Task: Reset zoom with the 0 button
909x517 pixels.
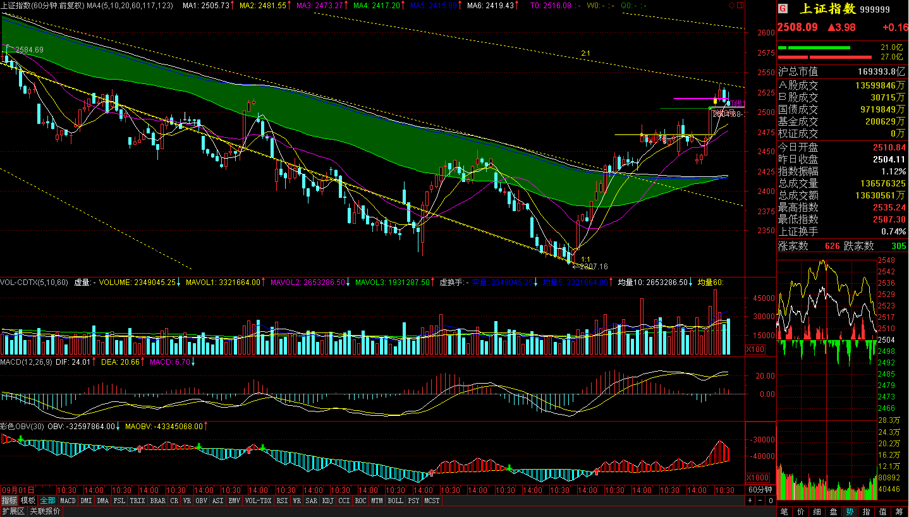Action: tap(771, 501)
